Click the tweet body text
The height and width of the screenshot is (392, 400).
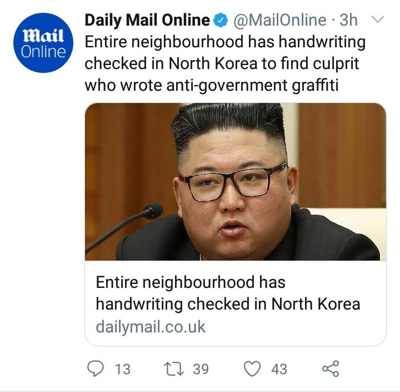click(x=225, y=63)
